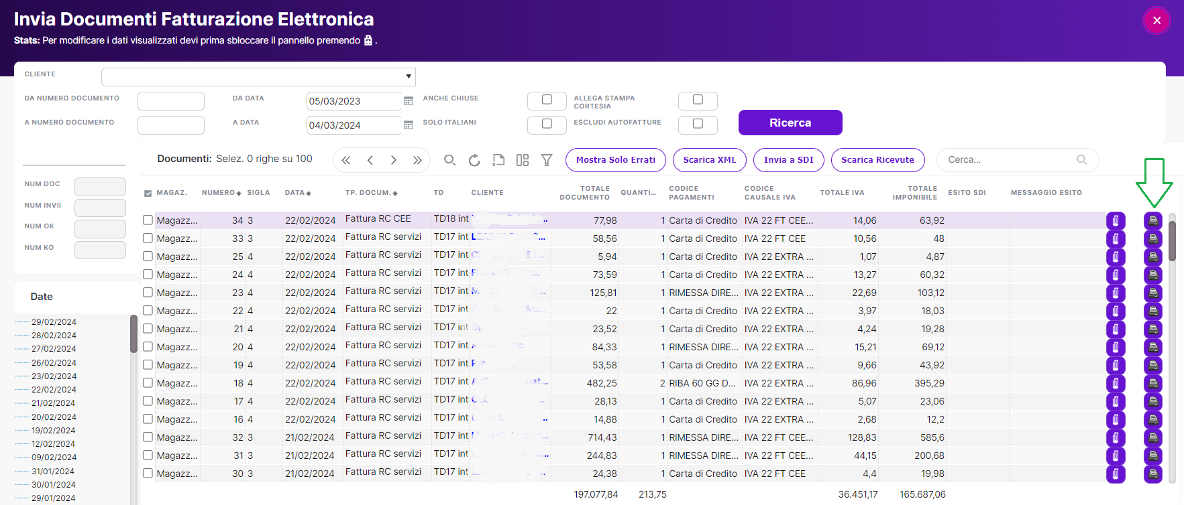Print document number 34
The image size is (1184, 505).
point(1153,220)
